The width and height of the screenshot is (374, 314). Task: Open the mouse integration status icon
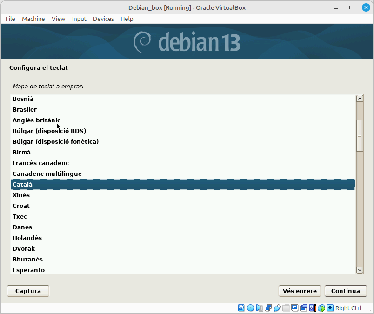point(321,308)
